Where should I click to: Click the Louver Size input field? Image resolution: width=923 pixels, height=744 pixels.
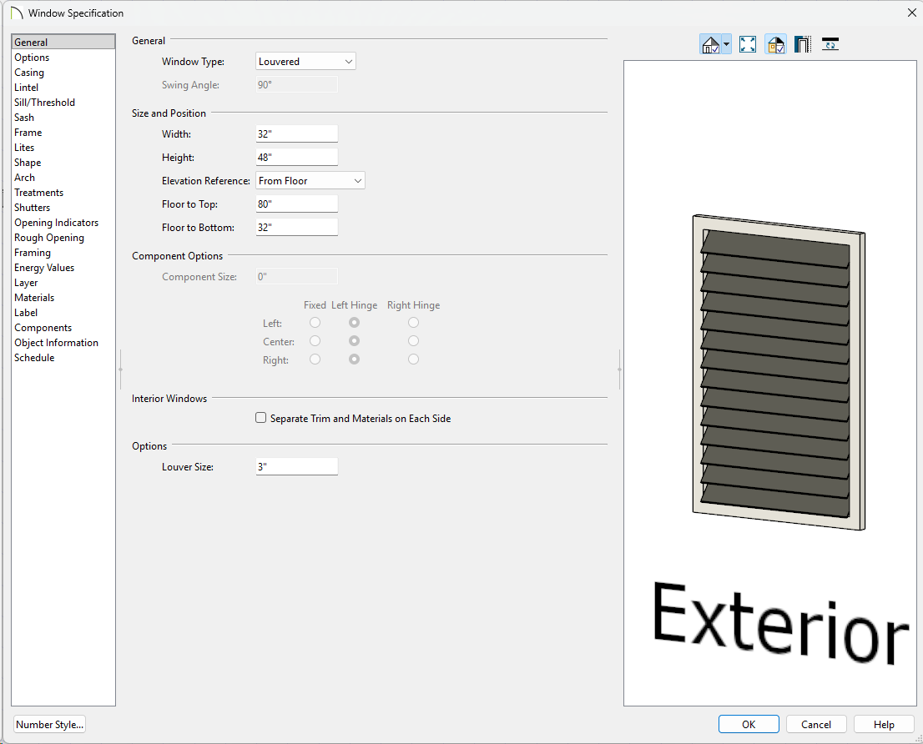(x=296, y=467)
